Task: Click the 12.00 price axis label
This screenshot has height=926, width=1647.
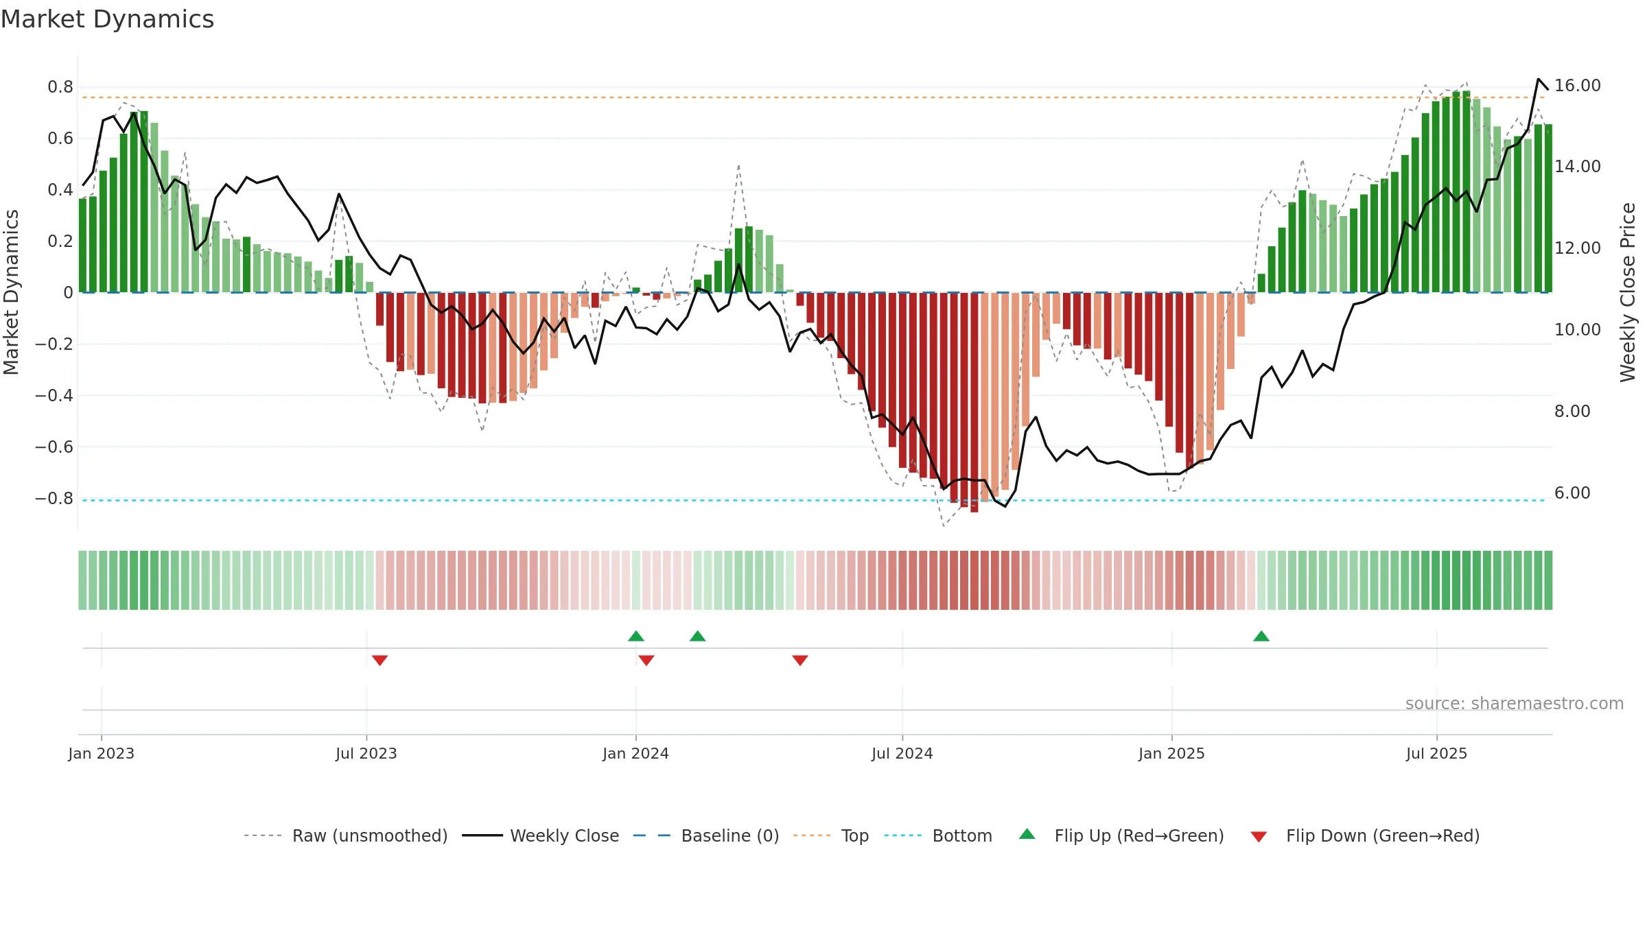Action: [x=1578, y=248]
